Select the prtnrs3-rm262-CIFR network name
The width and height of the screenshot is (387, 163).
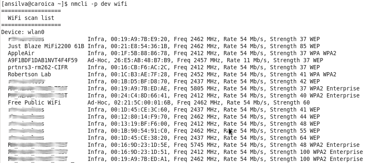(38, 68)
